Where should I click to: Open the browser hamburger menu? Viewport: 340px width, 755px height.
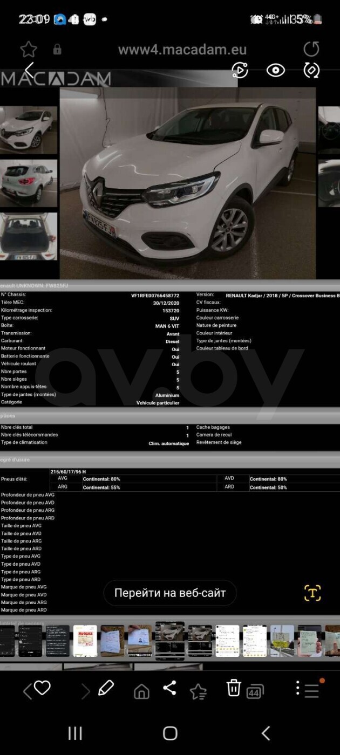[312, 691]
